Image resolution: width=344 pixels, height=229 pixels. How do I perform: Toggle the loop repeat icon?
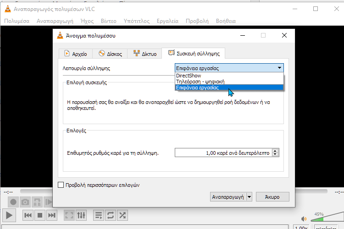point(111,215)
